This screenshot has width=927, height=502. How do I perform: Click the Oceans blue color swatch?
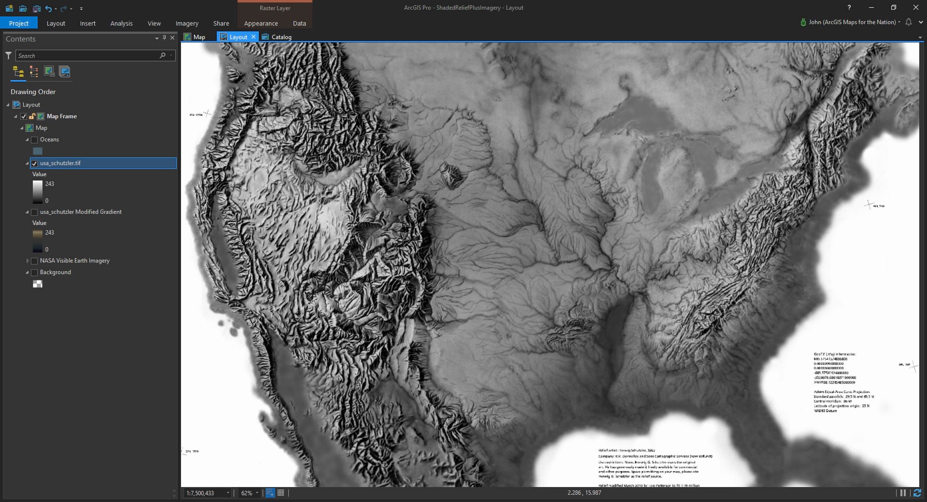(37, 151)
